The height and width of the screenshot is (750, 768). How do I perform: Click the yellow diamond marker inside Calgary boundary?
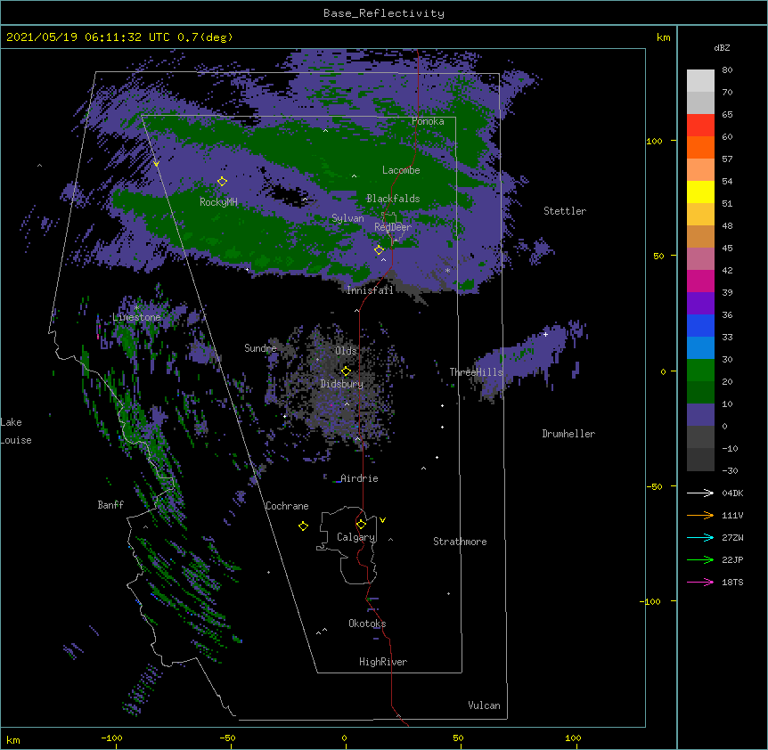click(361, 525)
